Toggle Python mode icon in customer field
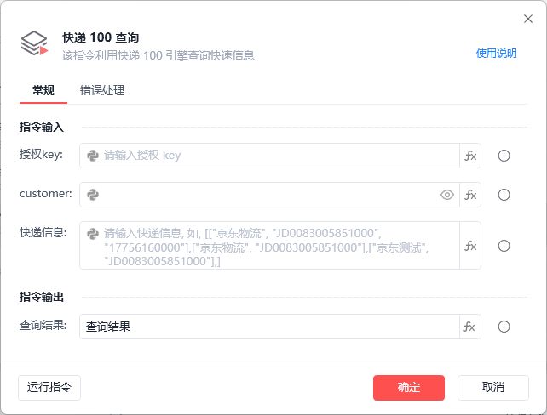This screenshot has width=547, height=415. pyautogui.click(x=93, y=195)
